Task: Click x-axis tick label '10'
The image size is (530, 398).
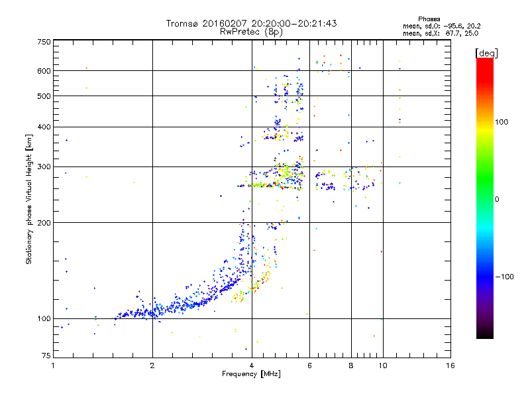Action: point(383,365)
